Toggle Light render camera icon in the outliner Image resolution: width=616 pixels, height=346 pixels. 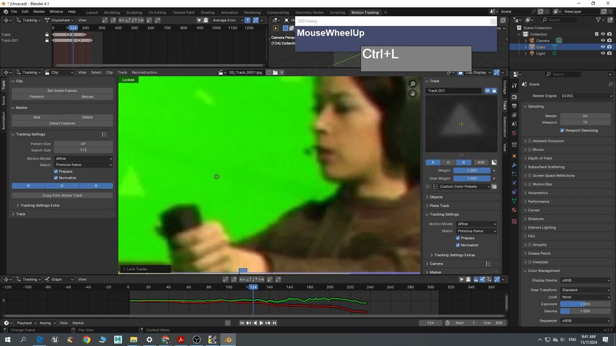click(609, 53)
